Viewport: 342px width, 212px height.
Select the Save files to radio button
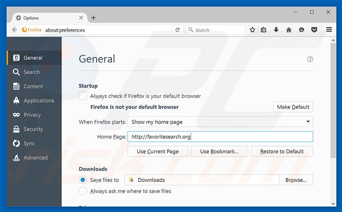pyautogui.click(x=83, y=179)
